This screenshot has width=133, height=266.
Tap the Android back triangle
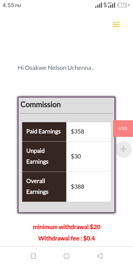pos(100,256)
